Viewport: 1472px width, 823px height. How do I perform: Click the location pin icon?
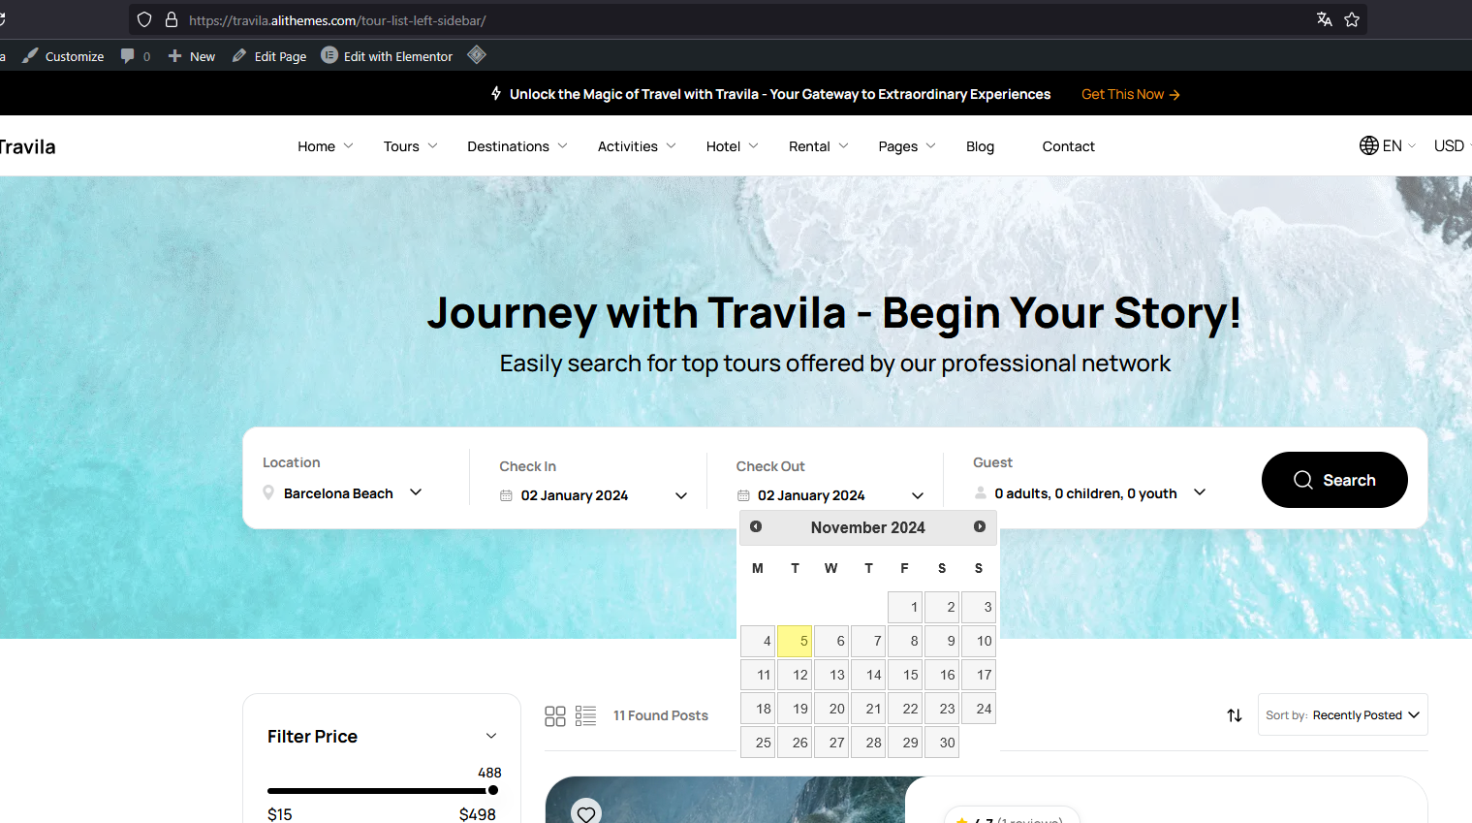tap(268, 492)
